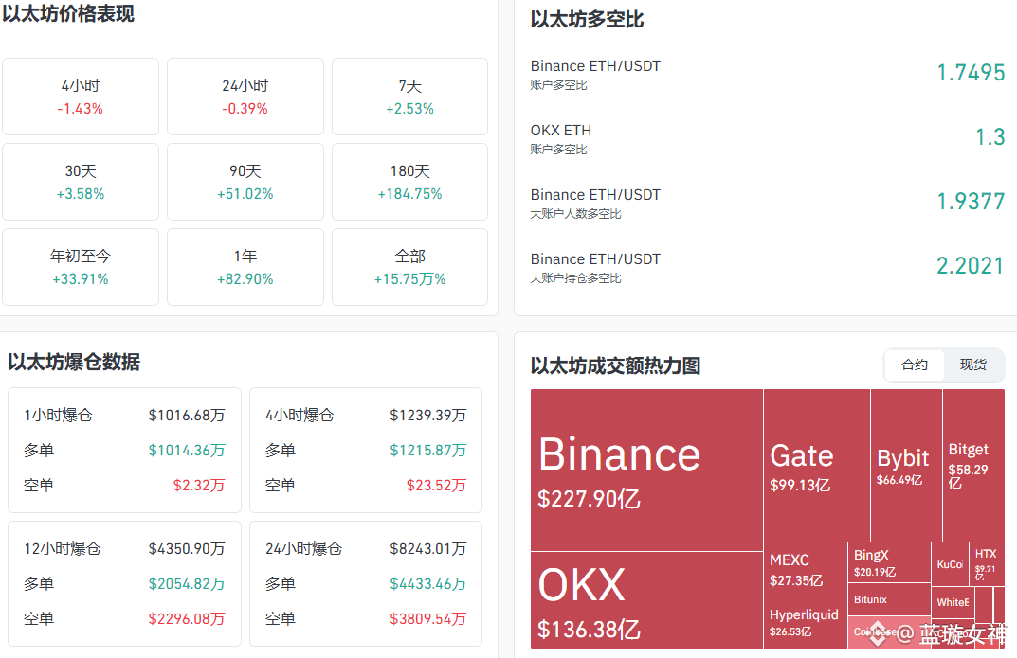
Task: Select the Bitget heatmap tile
Action: pos(972,465)
